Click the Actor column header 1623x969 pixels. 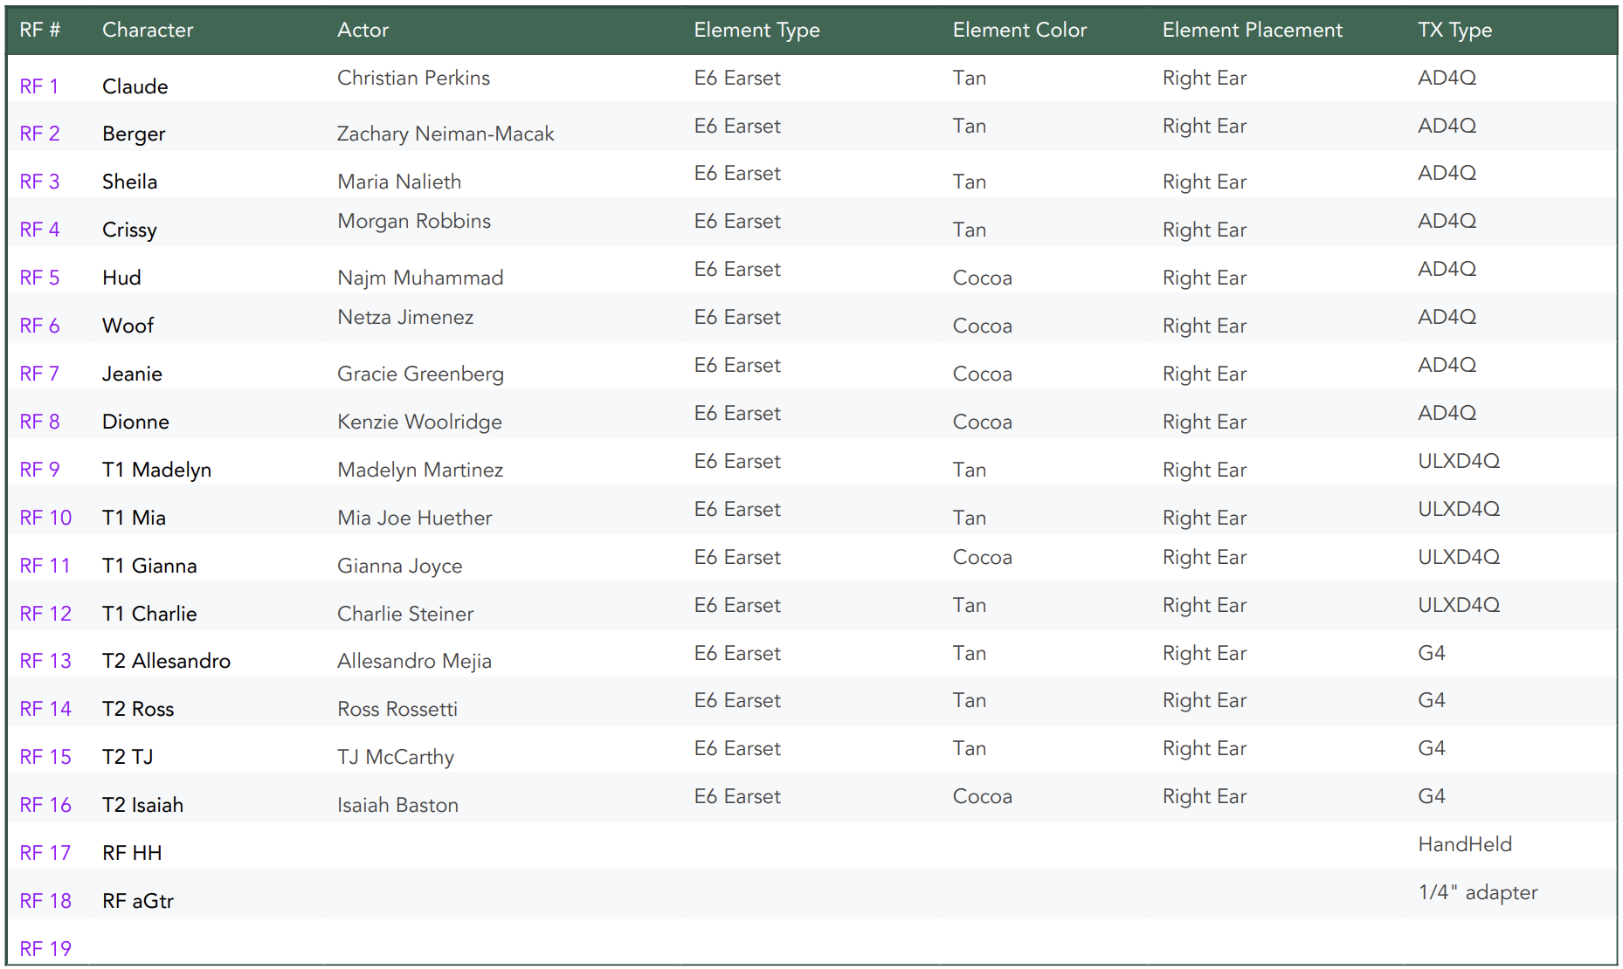tap(363, 30)
